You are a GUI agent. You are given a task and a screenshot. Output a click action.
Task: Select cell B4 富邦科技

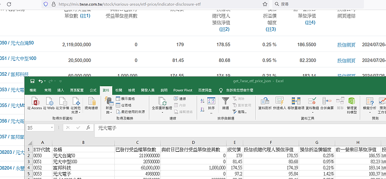tap(84, 168)
